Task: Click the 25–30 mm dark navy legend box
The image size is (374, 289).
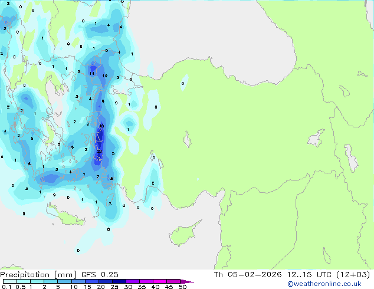Action: (x=119, y=281)
